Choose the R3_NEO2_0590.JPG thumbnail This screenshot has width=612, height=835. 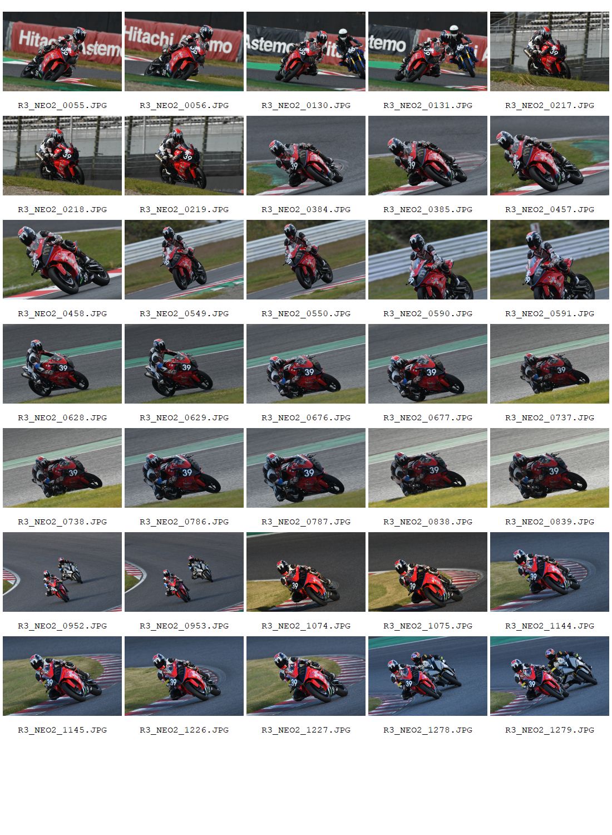click(x=428, y=259)
